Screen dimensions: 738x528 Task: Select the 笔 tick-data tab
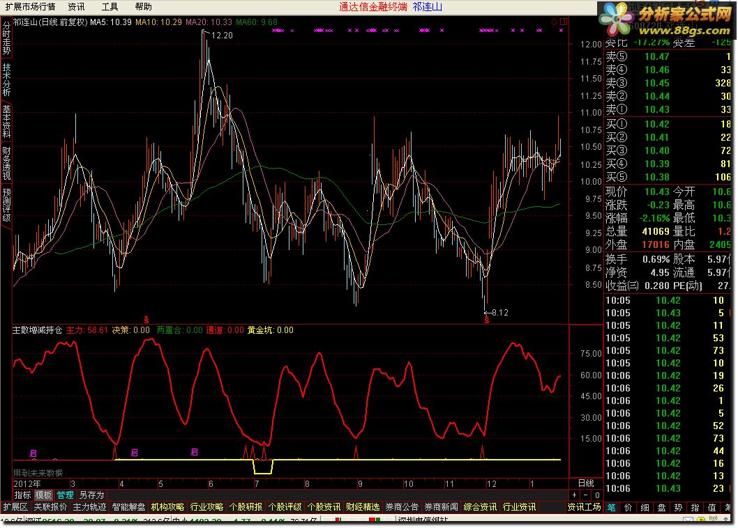[611, 507]
